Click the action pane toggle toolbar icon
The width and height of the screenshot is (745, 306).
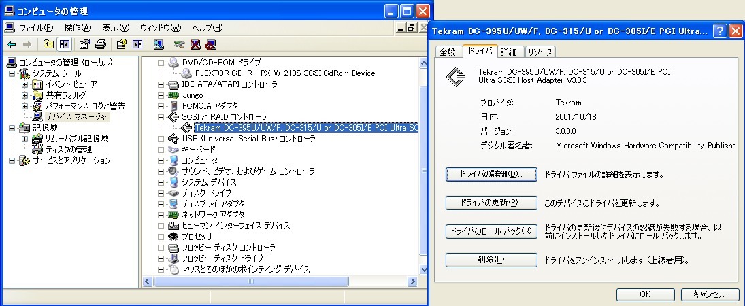pos(138,44)
